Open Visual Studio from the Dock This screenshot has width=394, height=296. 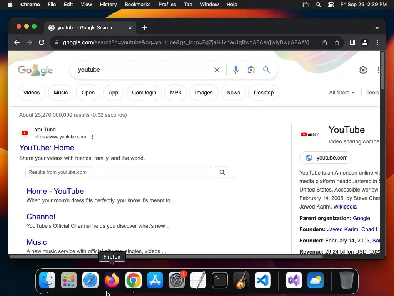click(294, 280)
